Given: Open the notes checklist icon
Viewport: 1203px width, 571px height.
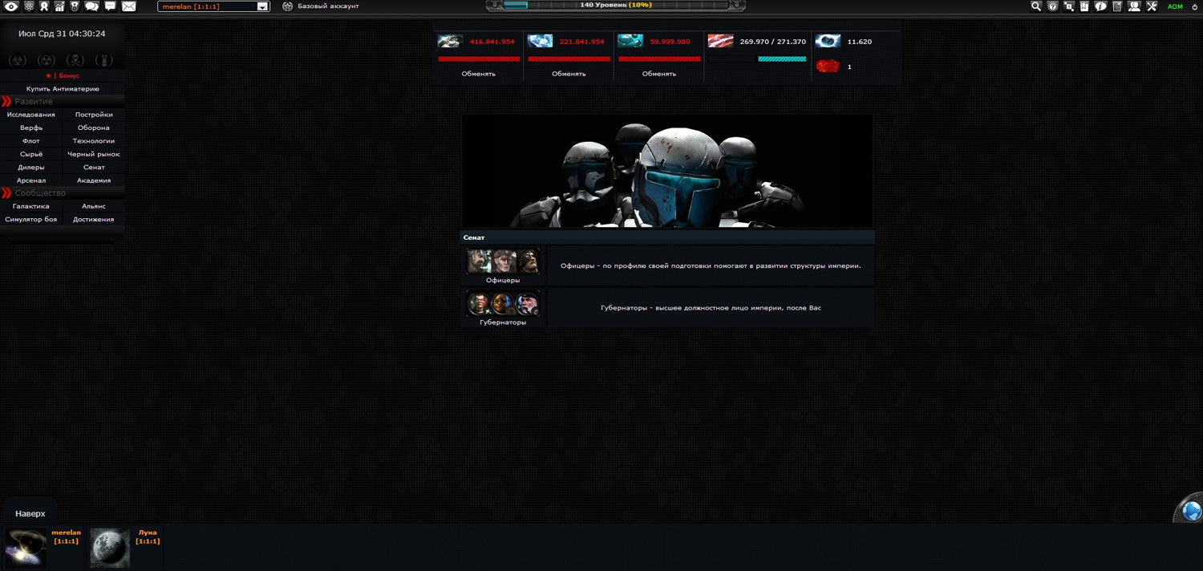Looking at the screenshot, I should point(1117,6).
